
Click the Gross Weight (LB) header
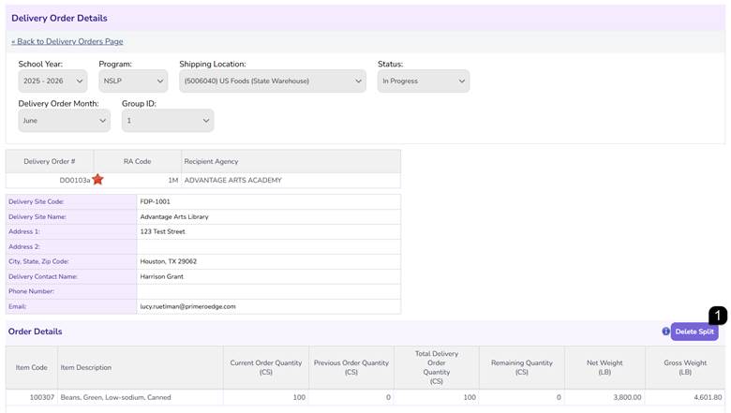pyautogui.click(x=685, y=367)
